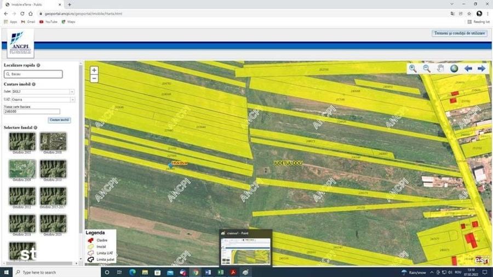This screenshot has height=277, width=493.
Task: Open the Reading list
Action: 479,22
